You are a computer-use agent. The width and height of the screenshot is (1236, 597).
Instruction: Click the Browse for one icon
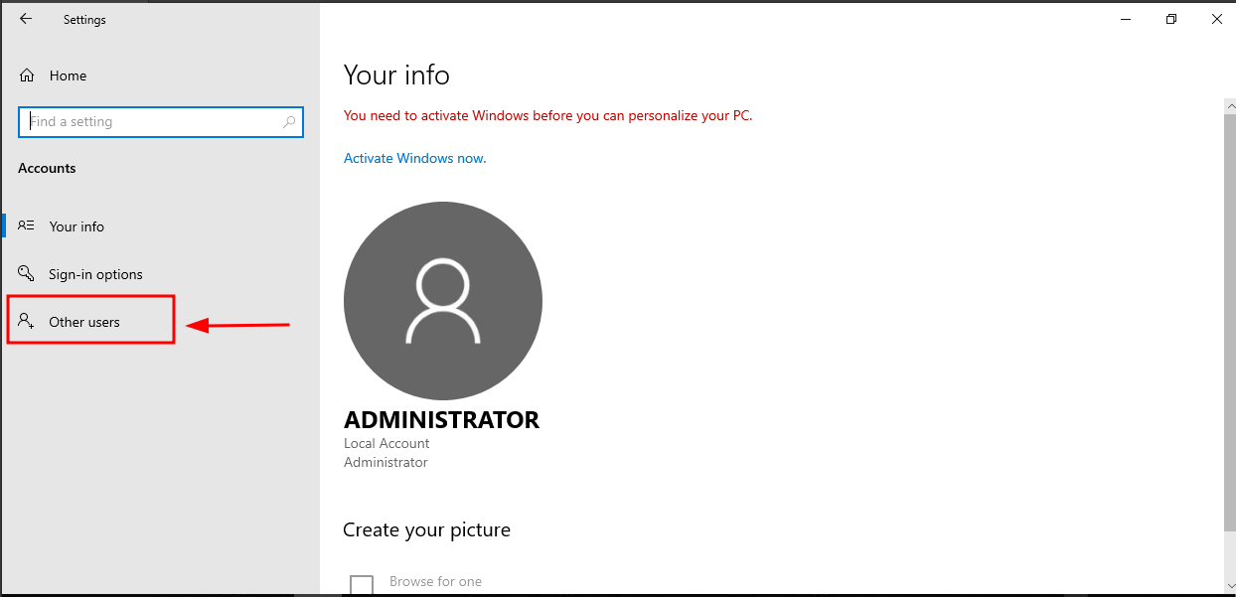362,585
